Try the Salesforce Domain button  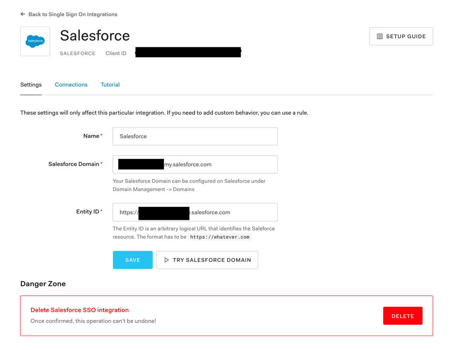point(207,260)
